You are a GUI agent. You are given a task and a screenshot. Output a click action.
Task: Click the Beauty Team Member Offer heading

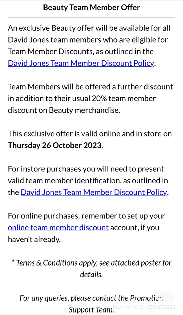click(91, 8)
